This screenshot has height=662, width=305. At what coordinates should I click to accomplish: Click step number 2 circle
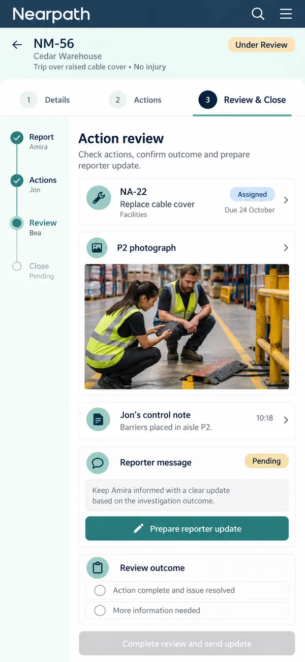coord(117,100)
